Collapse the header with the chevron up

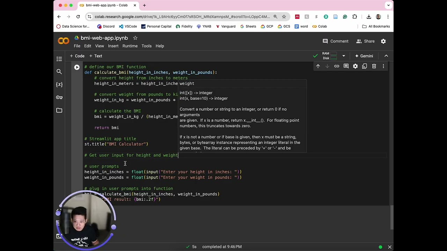coord(386,56)
